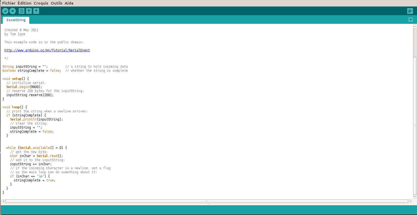Click the 'inputString += inChar;' line
Screen dimensions: 417x215
click(31, 164)
